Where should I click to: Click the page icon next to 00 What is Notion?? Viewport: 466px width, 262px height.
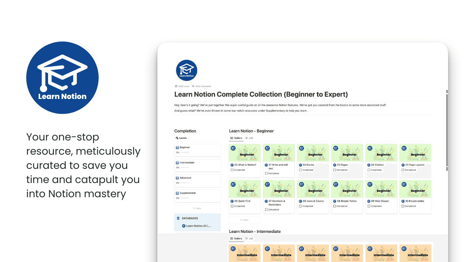232,165
